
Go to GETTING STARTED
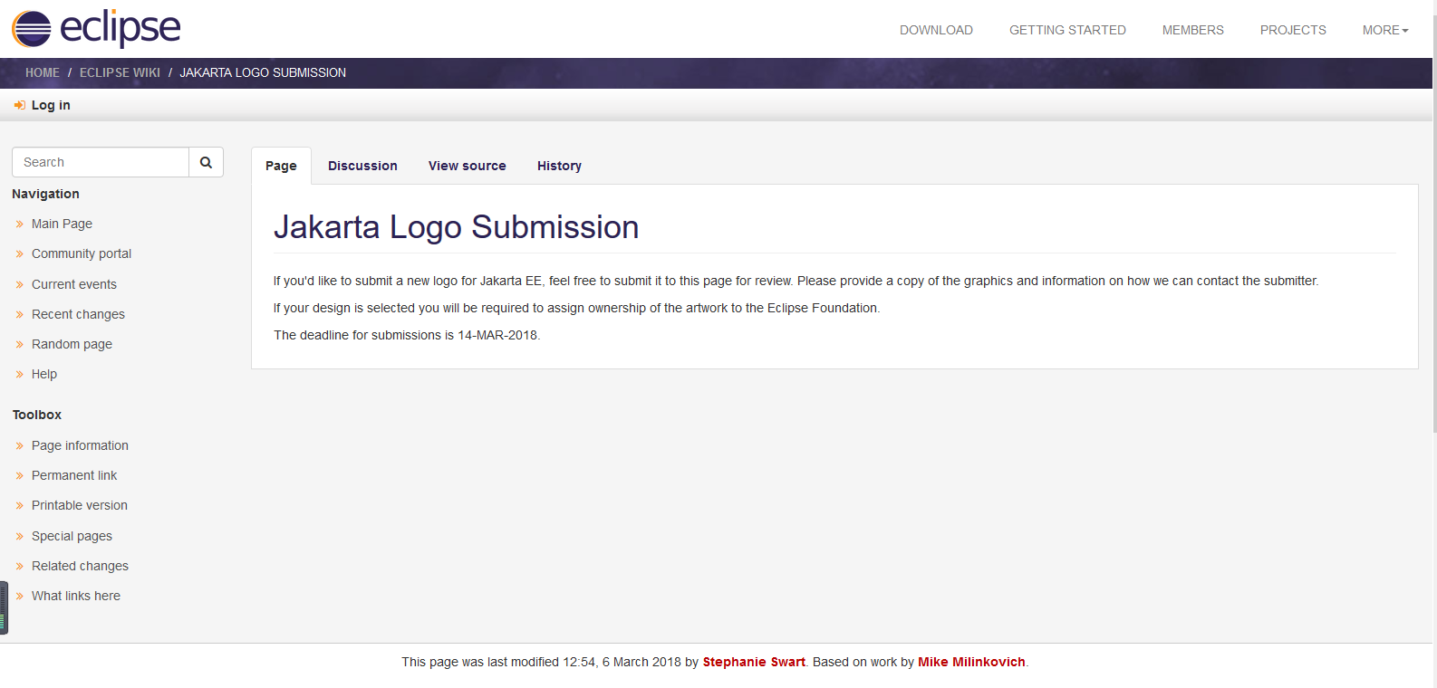click(x=1067, y=30)
